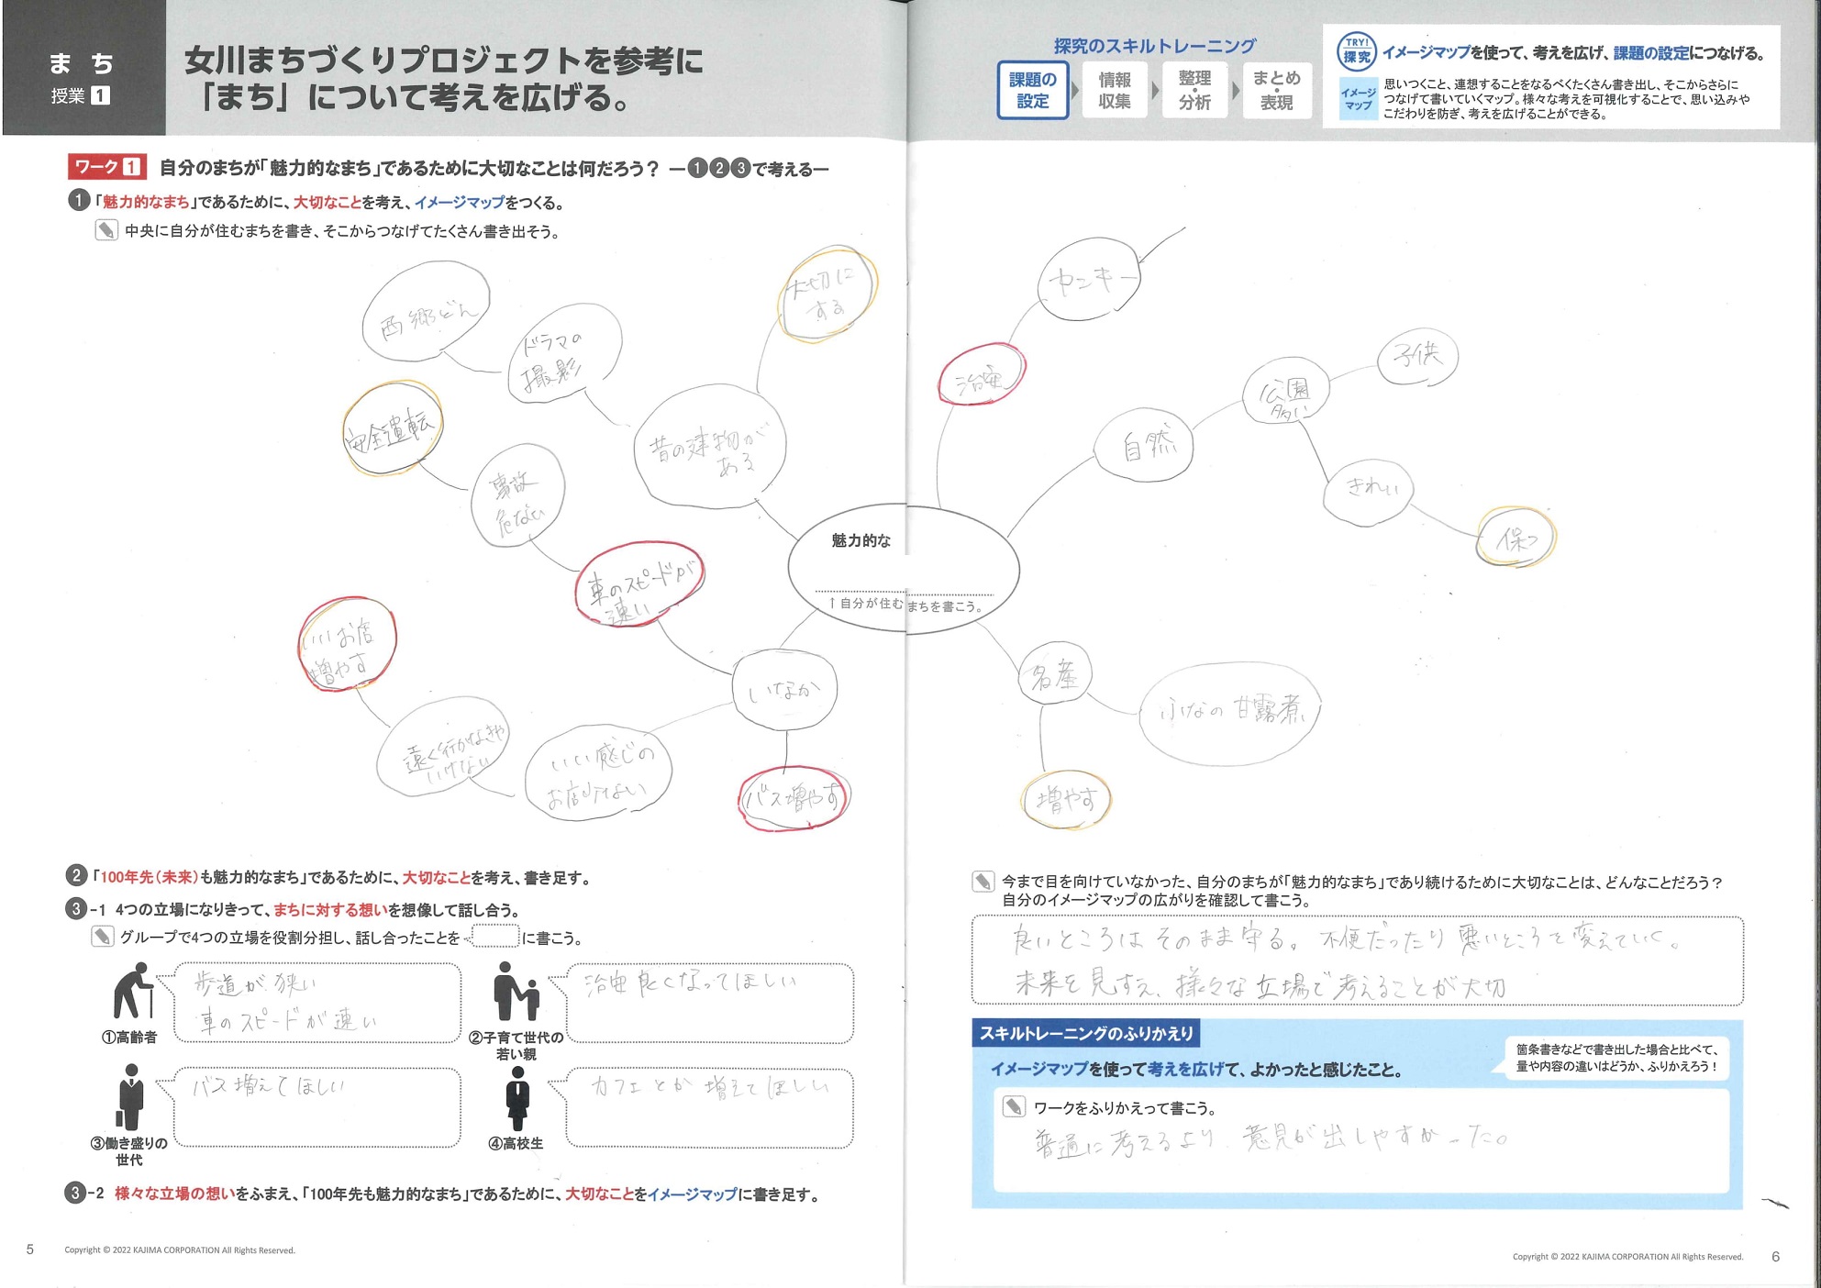The image size is (1821, 1288).
Task: Click the yellow-circled 安全運転 bubble
Action: click(x=393, y=428)
